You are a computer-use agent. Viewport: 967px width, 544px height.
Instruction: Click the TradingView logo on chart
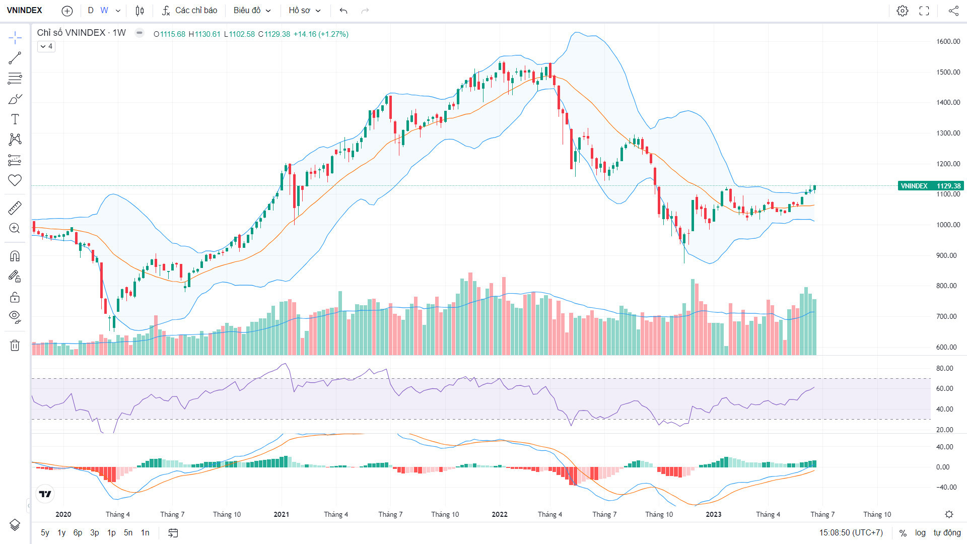(x=45, y=494)
